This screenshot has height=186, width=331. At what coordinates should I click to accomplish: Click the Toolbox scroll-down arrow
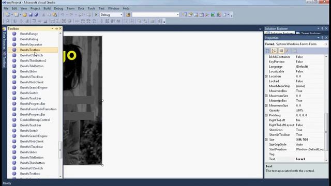click(61, 176)
